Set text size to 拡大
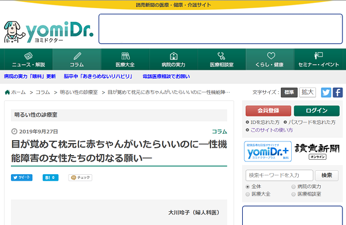Screen dimensions: 346x225 coord(307,92)
